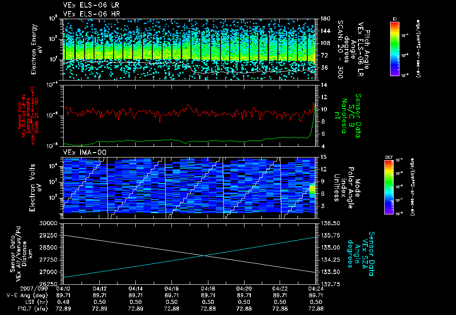The image size is (456, 315).
Task: Click the 04:22 time tick label
Action: click(280, 289)
